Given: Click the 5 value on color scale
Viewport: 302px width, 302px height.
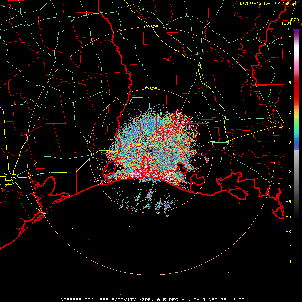Looking at the screenshot, I should [290, 67].
